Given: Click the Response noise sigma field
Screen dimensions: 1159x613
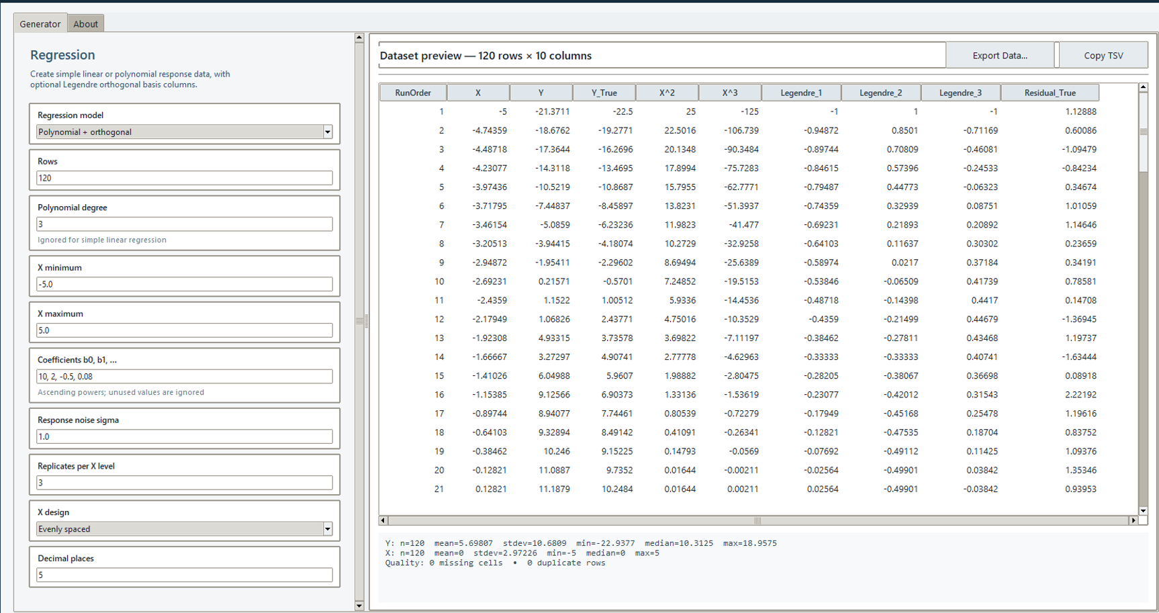Looking at the screenshot, I should (185, 436).
